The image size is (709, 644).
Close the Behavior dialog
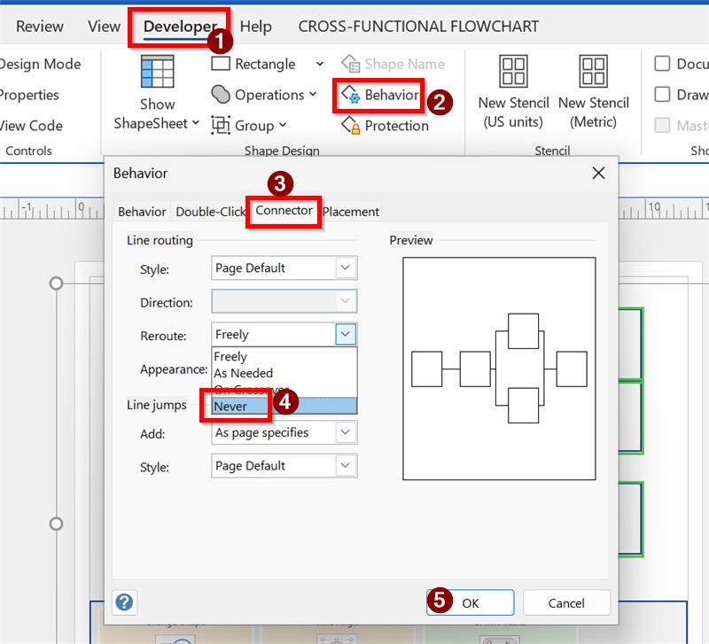(598, 173)
